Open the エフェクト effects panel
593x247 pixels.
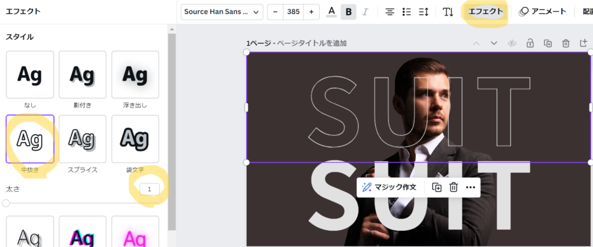click(x=486, y=12)
